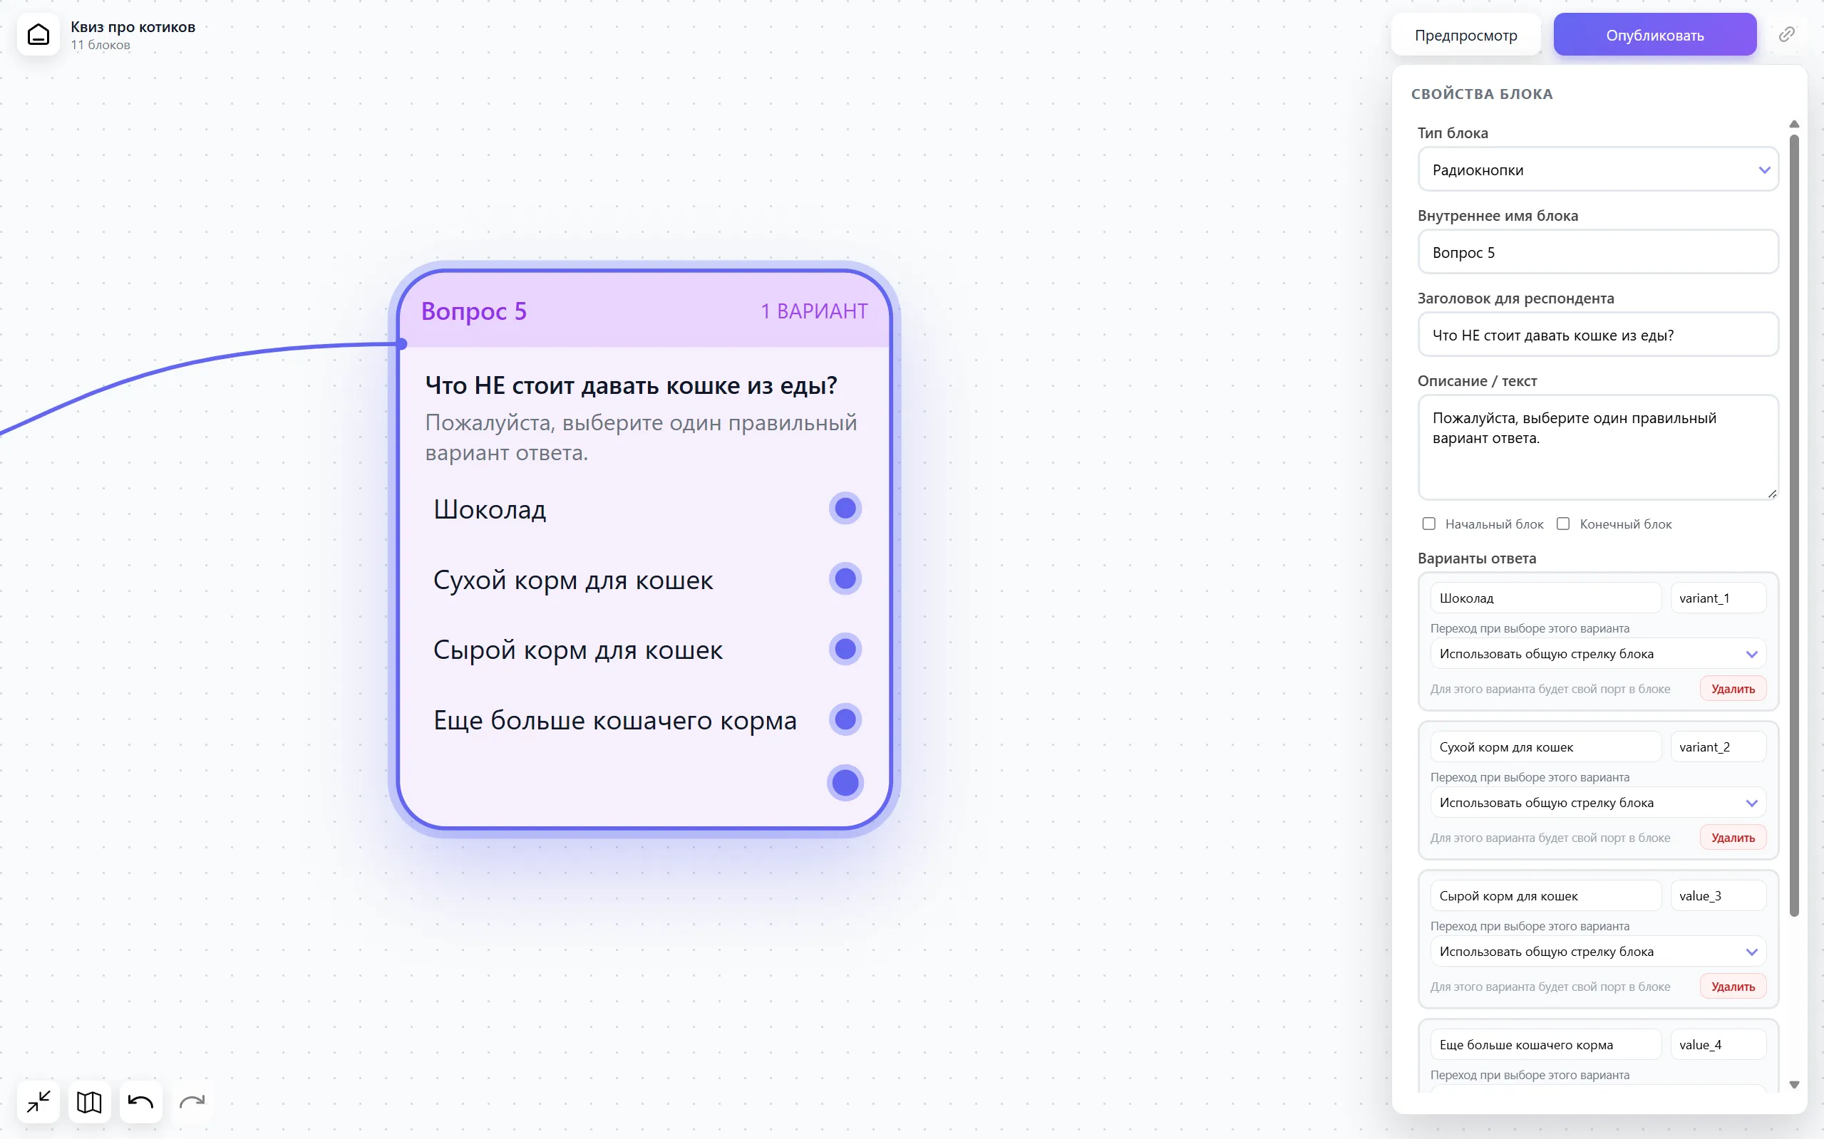Image resolution: width=1824 pixels, height=1139 pixels.
Task: Redo action with forward arrow icon
Action: [192, 1102]
